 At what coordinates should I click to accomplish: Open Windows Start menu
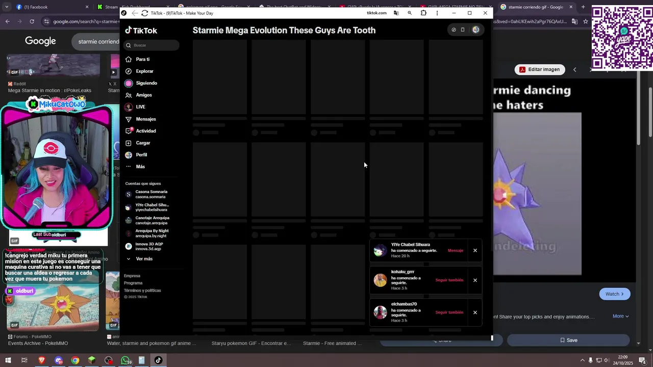(x=8, y=360)
